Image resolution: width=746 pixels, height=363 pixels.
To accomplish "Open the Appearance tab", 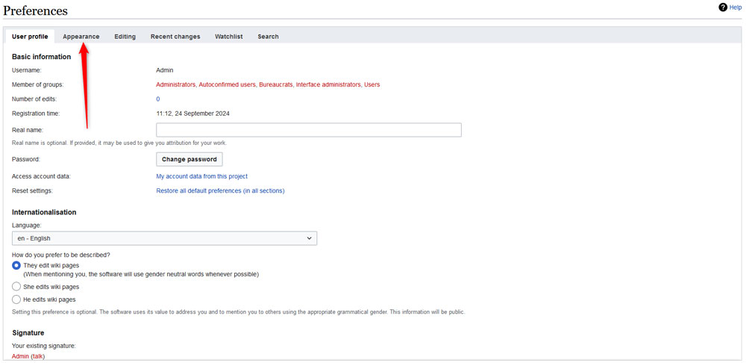I will [x=81, y=37].
